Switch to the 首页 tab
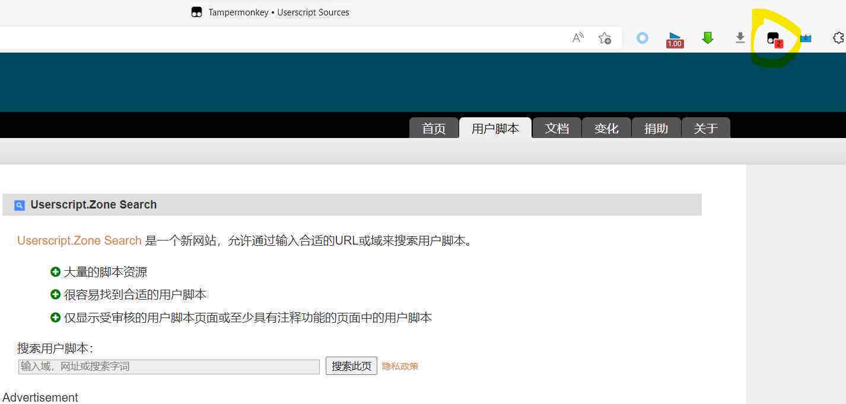Image resolution: width=846 pixels, height=404 pixels. (434, 128)
